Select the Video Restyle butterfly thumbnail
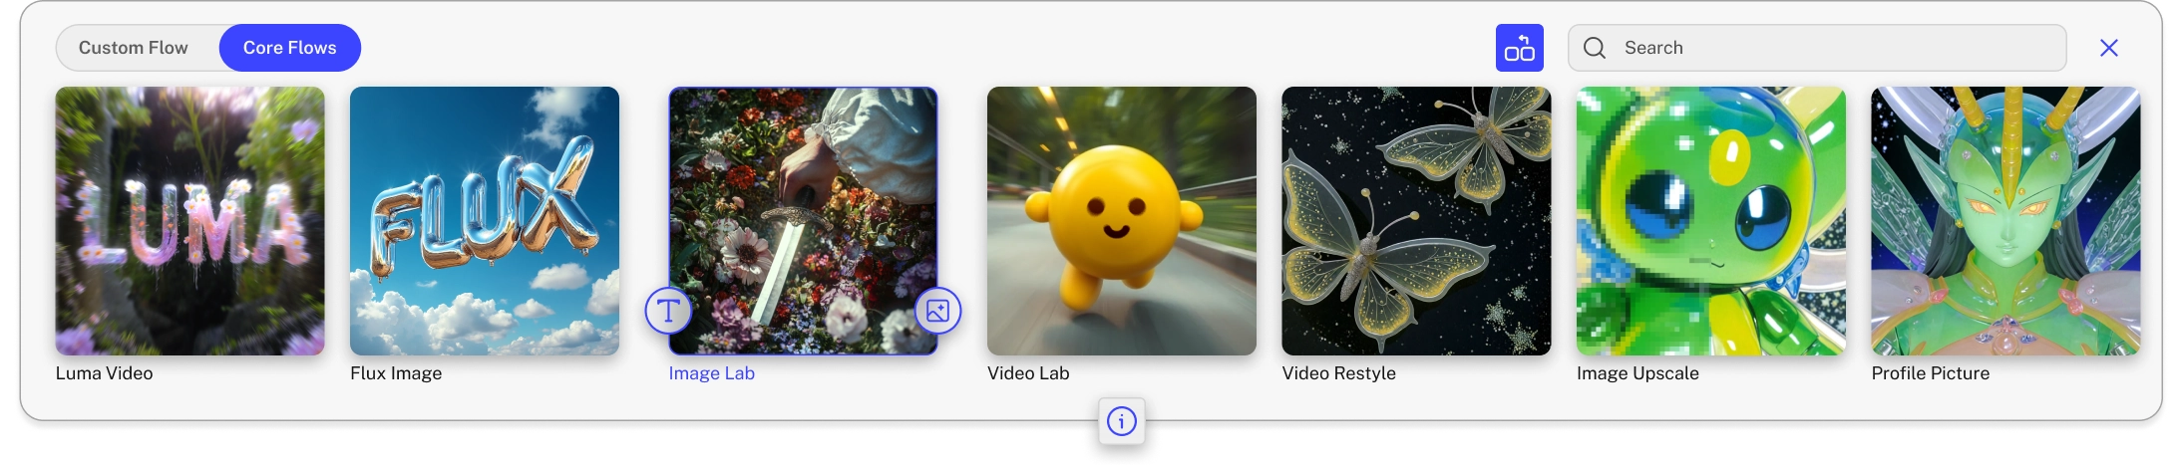 point(1416,221)
